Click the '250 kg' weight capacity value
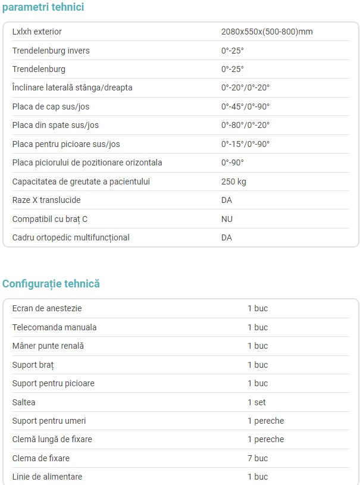Viewport: 360px width, 485px height. pos(233,182)
